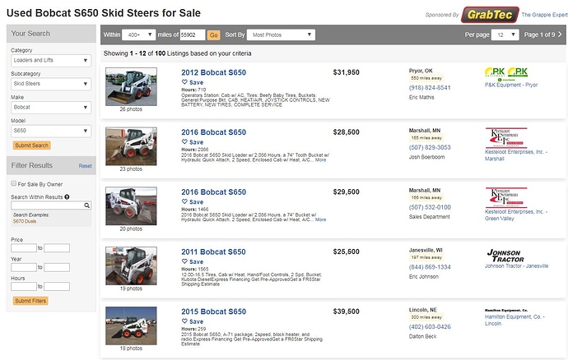
Task: Open the thumbnail with 19 photos
Action: click(x=131, y=266)
